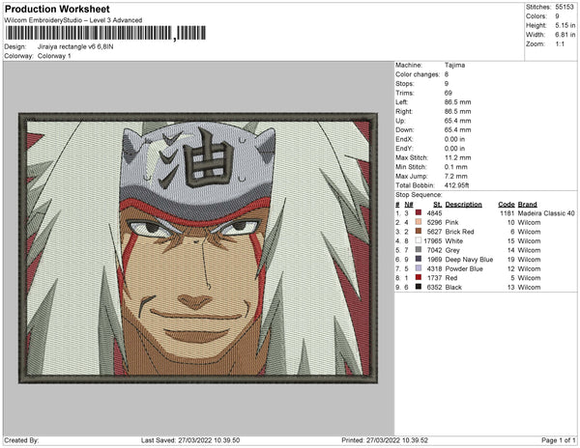This screenshot has width=580, height=448.
Task: Click the 'St.' column header
Action: tap(438, 205)
